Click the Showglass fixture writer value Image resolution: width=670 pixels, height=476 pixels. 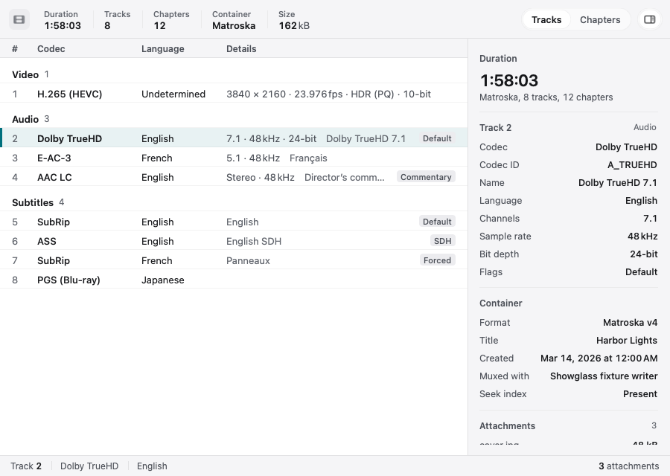[x=604, y=376]
